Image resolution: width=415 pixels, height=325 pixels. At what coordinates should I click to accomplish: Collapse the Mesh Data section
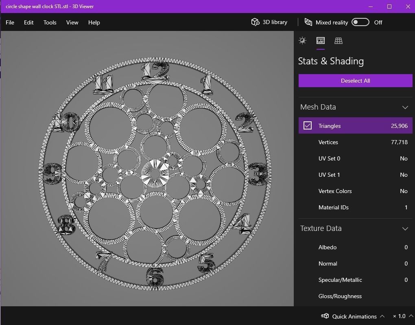pyautogui.click(x=405, y=107)
